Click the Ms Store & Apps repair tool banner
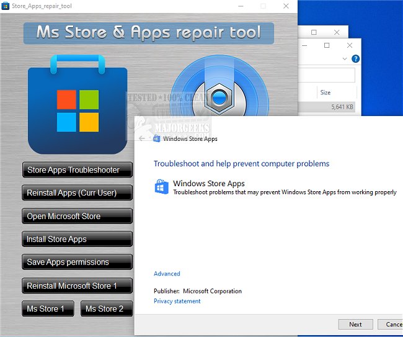 click(149, 33)
